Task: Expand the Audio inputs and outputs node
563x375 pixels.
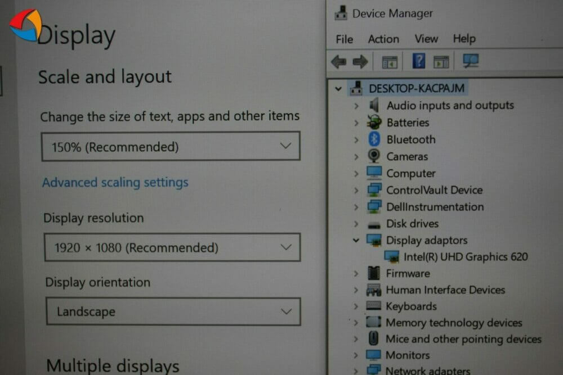Action: (x=356, y=106)
